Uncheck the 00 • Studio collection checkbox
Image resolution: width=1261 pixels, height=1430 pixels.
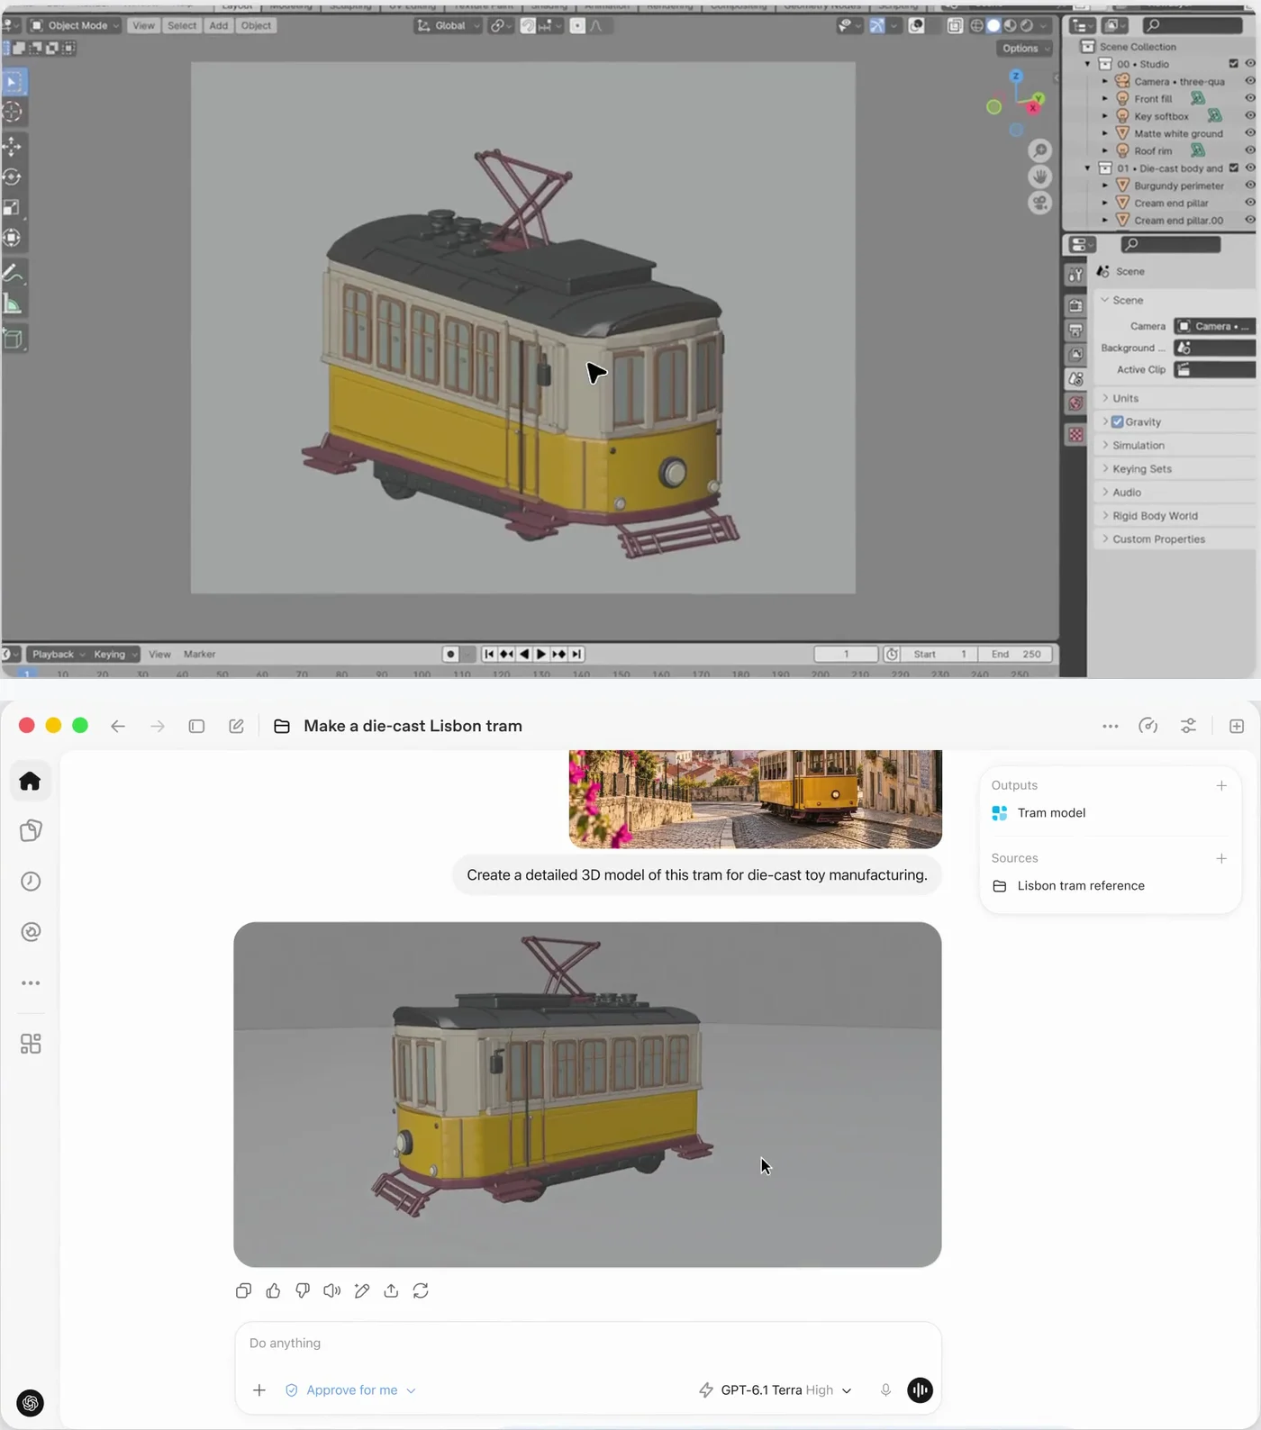click(1234, 64)
